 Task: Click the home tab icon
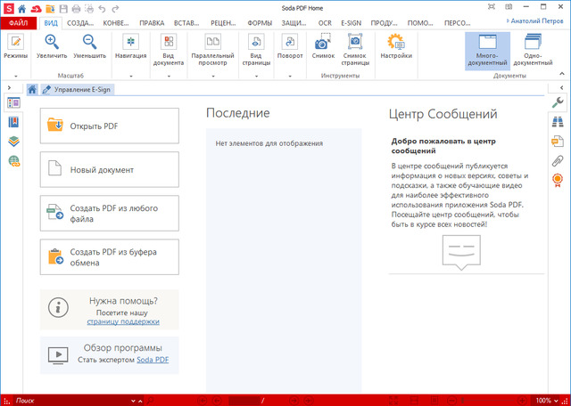pyautogui.click(x=33, y=89)
